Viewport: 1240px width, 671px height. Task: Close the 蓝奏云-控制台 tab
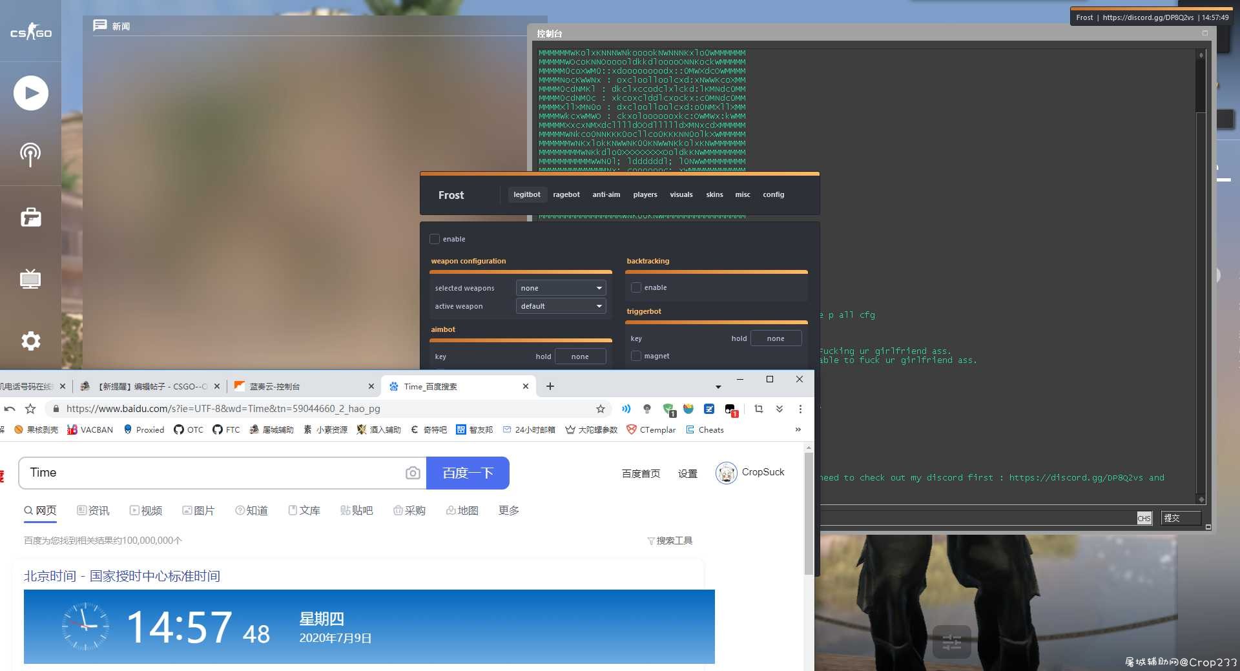coord(371,386)
